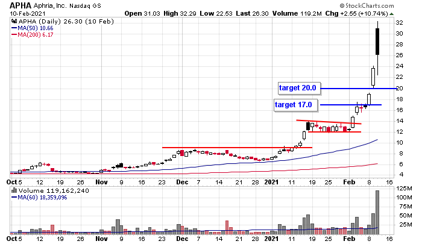
Task: Click the target 20.0 annotation label
Action: click(x=299, y=88)
